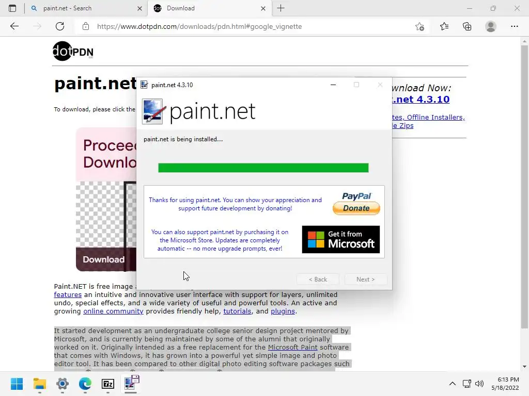Click the scrollbar down arrow
529x396 pixels.
point(524,367)
